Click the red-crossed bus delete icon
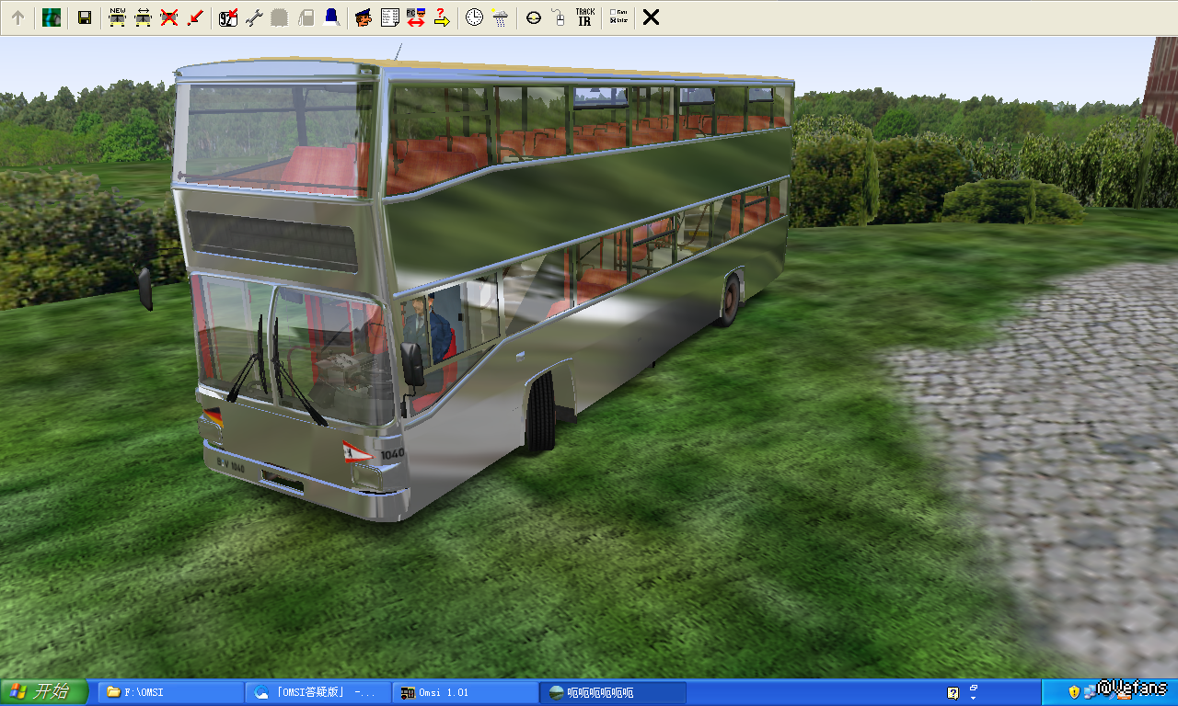 tap(168, 17)
